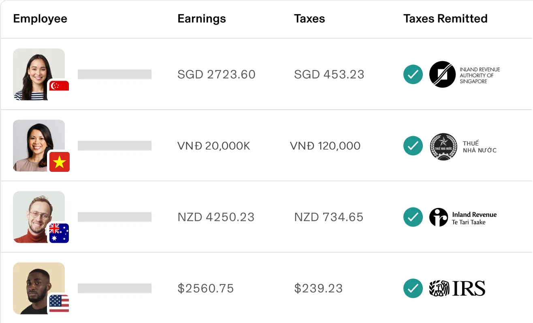533x323 pixels.
Task: Sort by the Employee column header
Action: click(x=40, y=19)
